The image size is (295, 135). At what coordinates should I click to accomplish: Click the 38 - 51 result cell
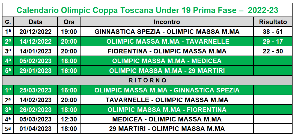point(273,32)
